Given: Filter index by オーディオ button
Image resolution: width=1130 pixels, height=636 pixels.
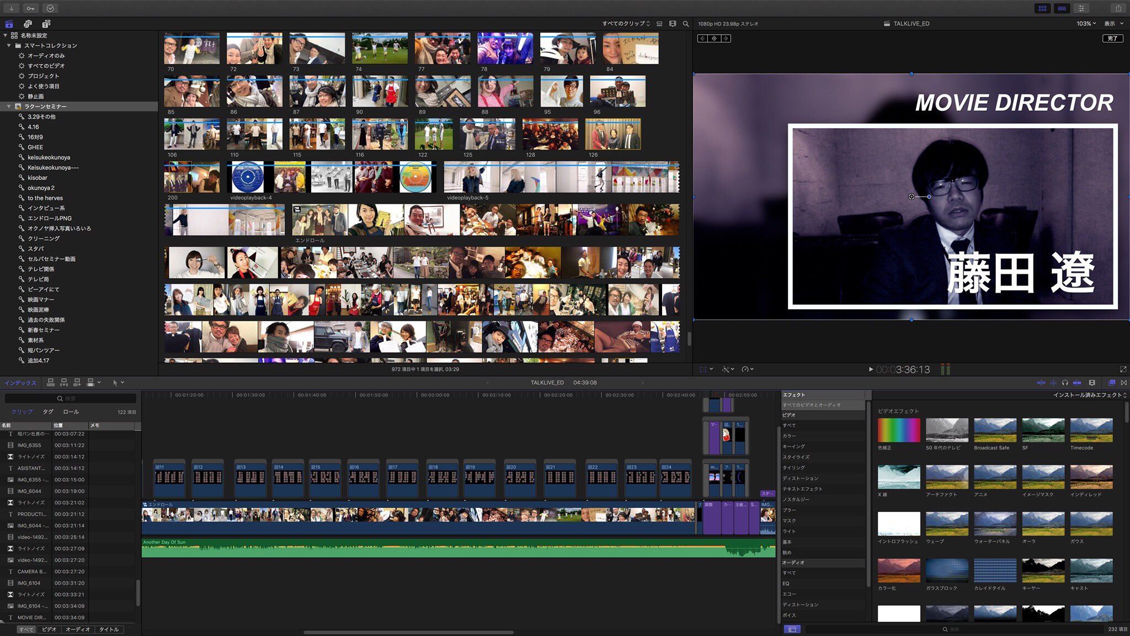Looking at the screenshot, I should [77, 629].
